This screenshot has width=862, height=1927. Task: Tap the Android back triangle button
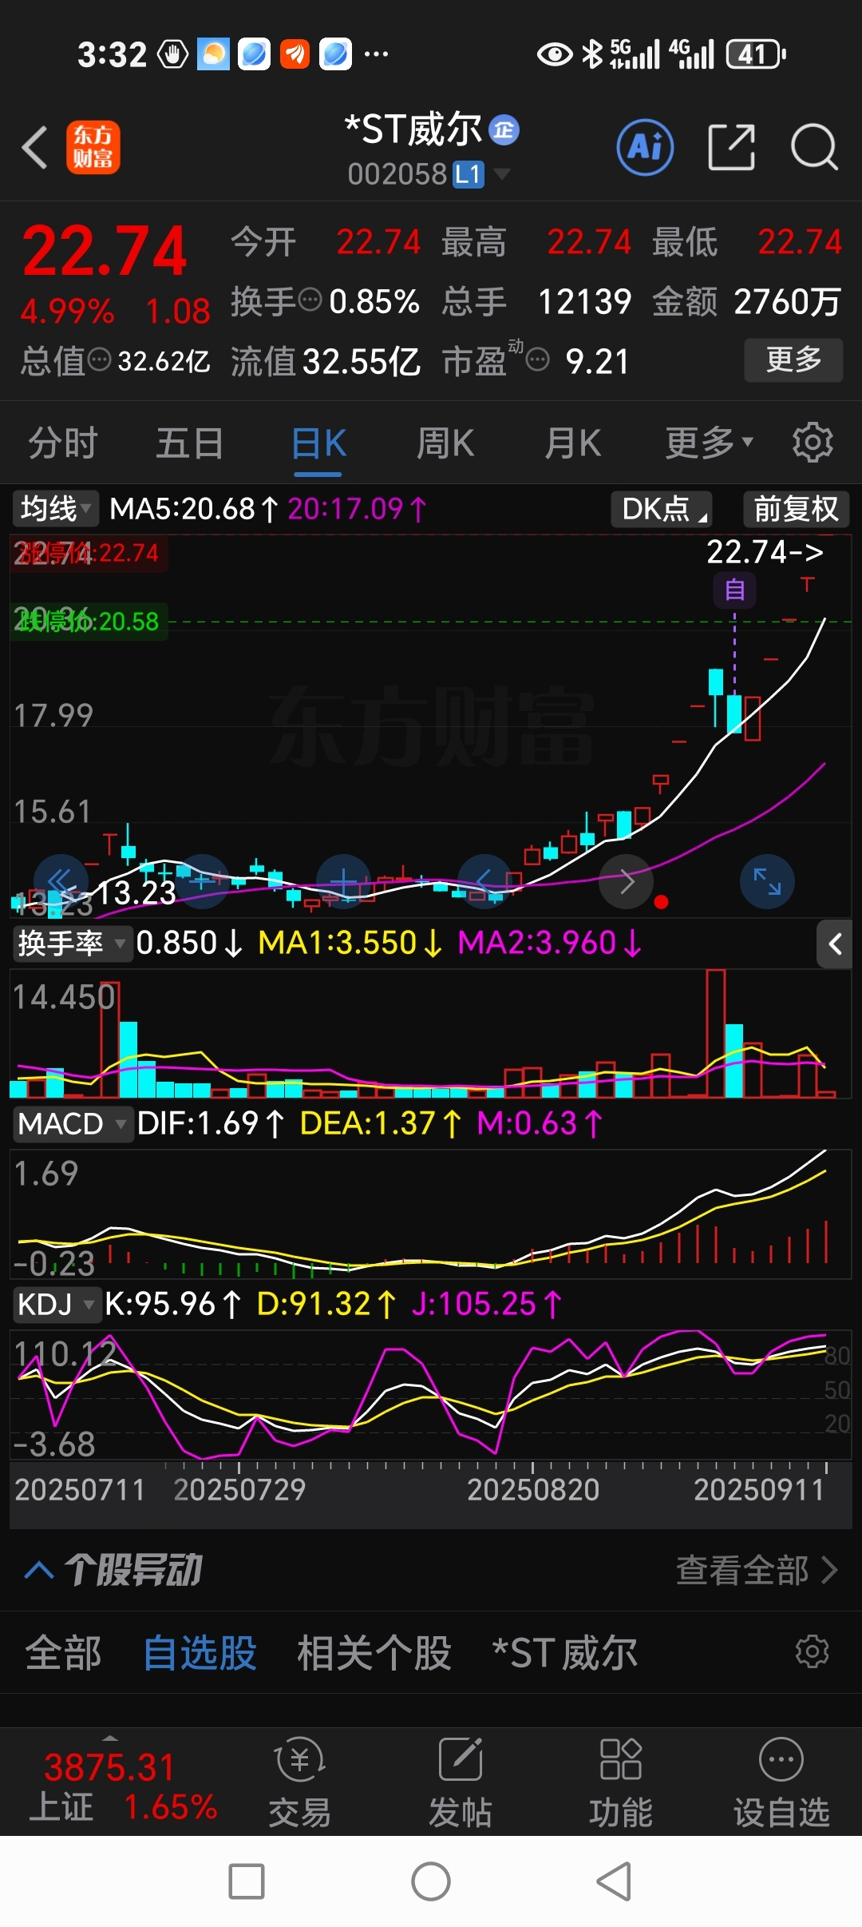615,1881
